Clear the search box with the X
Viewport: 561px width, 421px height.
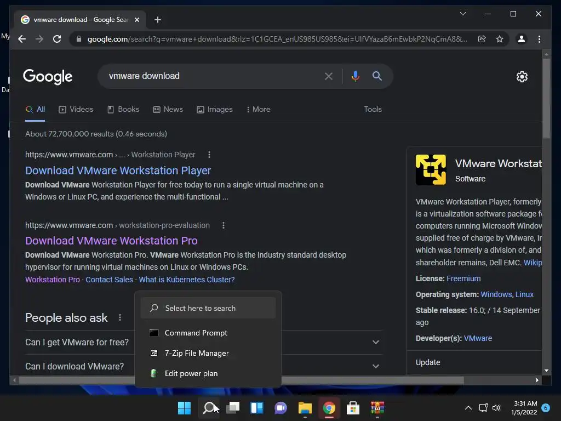pyautogui.click(x=329, y=76)
